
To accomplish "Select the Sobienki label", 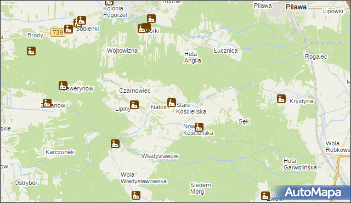I will point(88,29).
